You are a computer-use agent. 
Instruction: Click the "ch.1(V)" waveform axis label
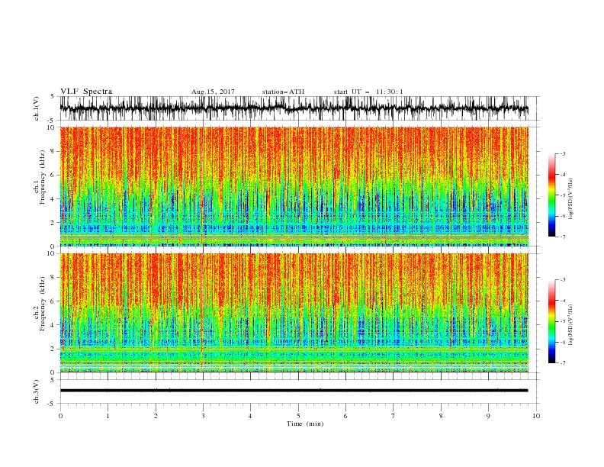click(x=37, y=108)
